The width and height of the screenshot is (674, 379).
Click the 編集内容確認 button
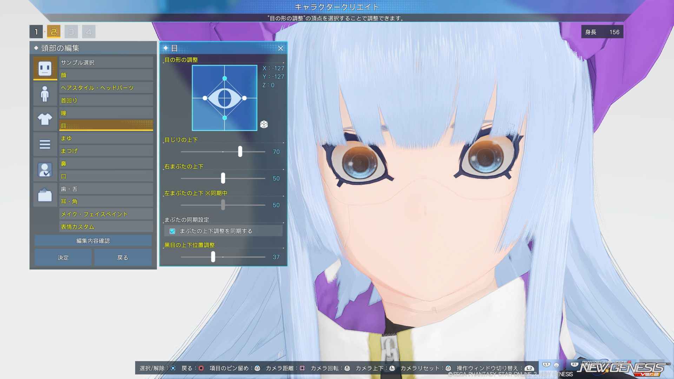pyautogui.click(x=93, y=241)
